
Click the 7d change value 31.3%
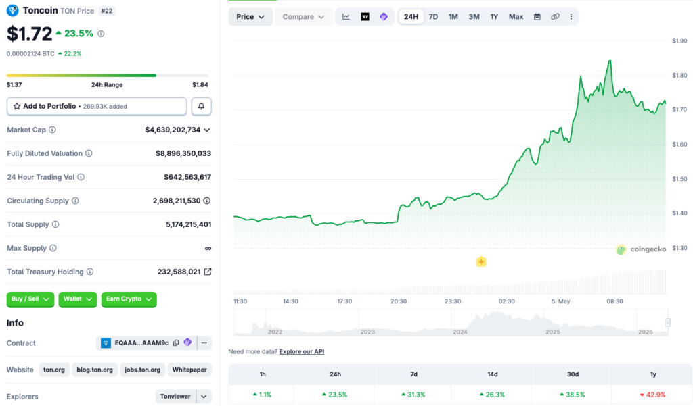[413, 395]
